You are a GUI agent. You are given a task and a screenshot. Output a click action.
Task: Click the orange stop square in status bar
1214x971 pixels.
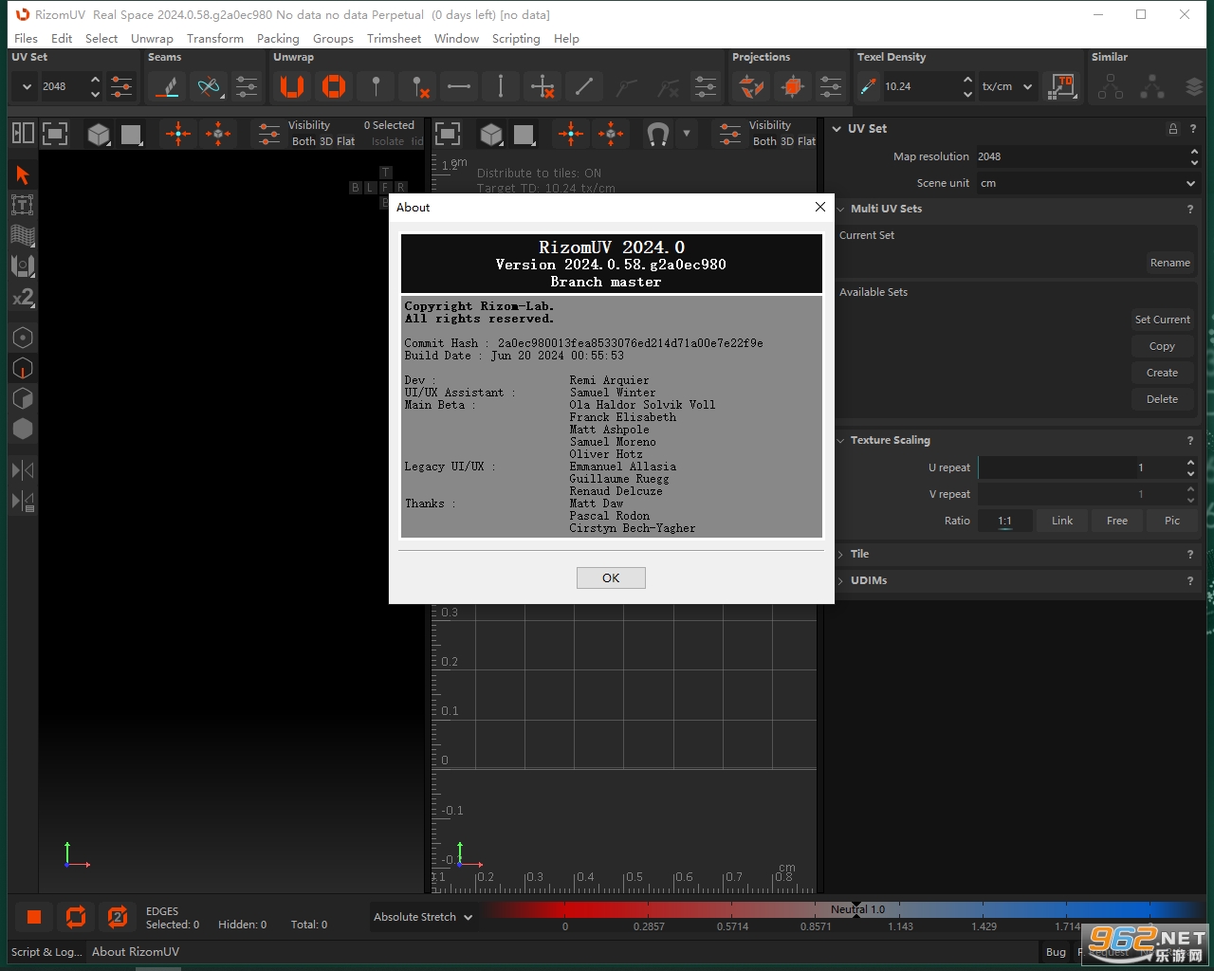click(34, 917)
